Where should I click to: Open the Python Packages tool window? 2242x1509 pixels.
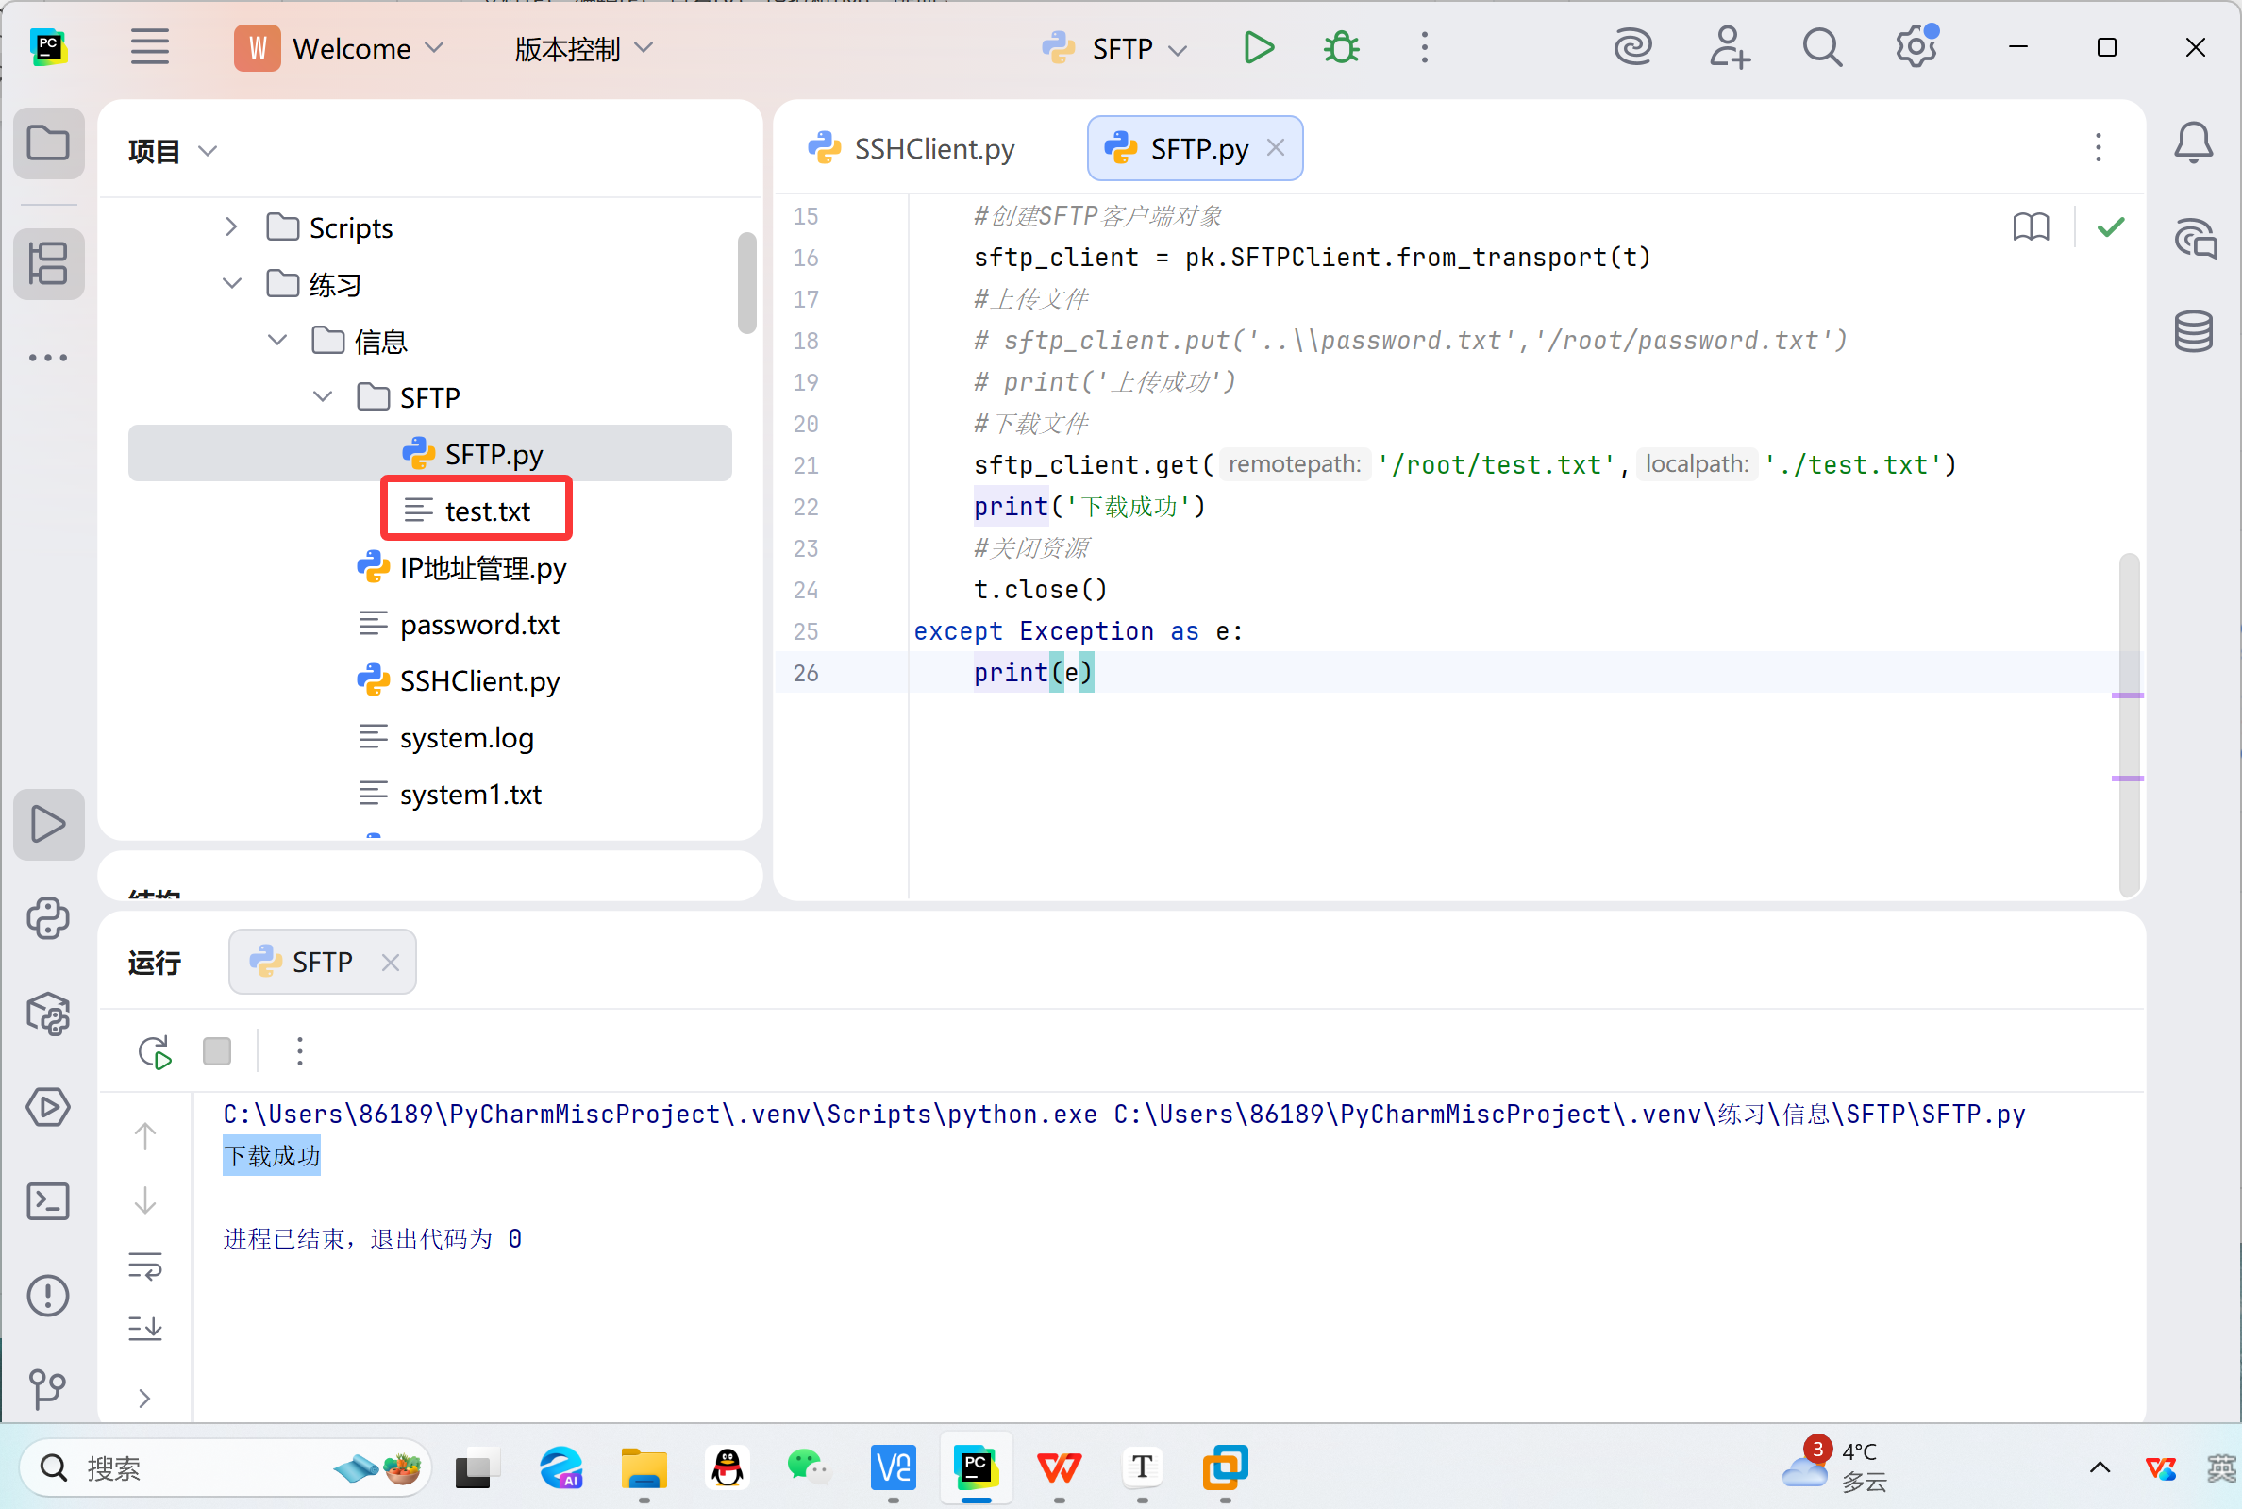click(x=48, y=1014)
